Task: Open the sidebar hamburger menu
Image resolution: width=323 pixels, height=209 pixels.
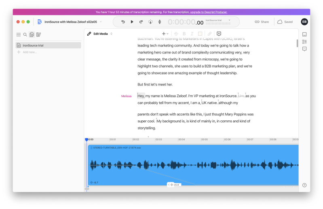Action: point(19,34)
